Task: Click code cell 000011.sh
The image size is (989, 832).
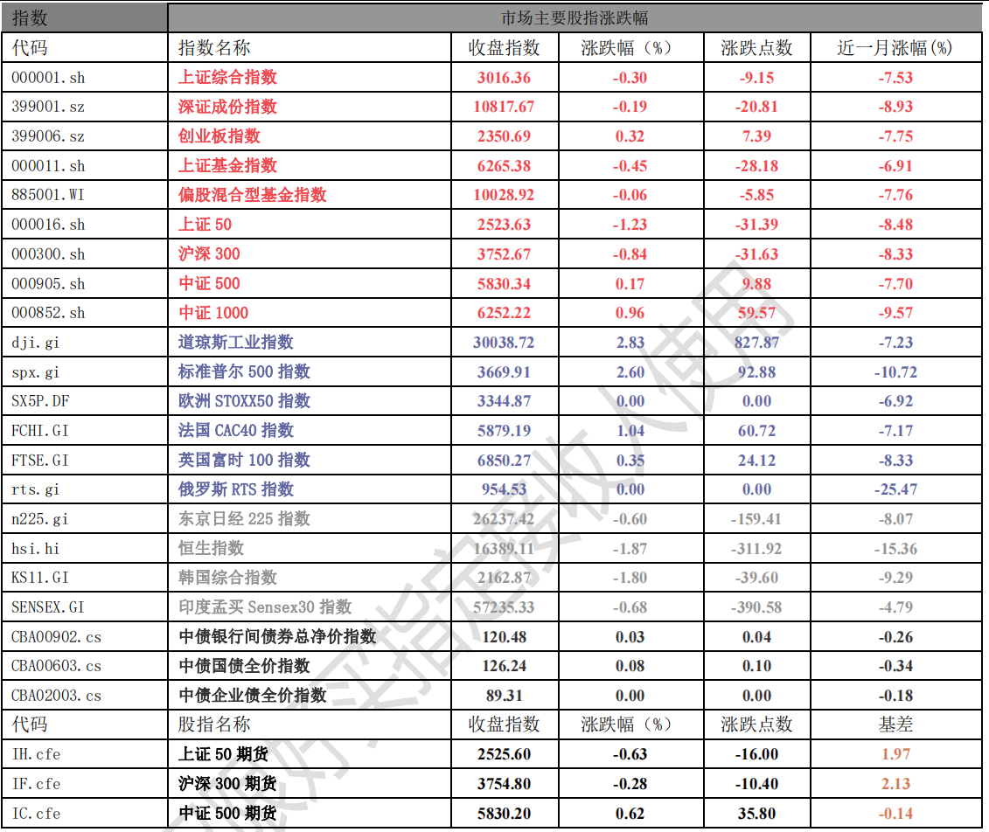Action: 49,166
